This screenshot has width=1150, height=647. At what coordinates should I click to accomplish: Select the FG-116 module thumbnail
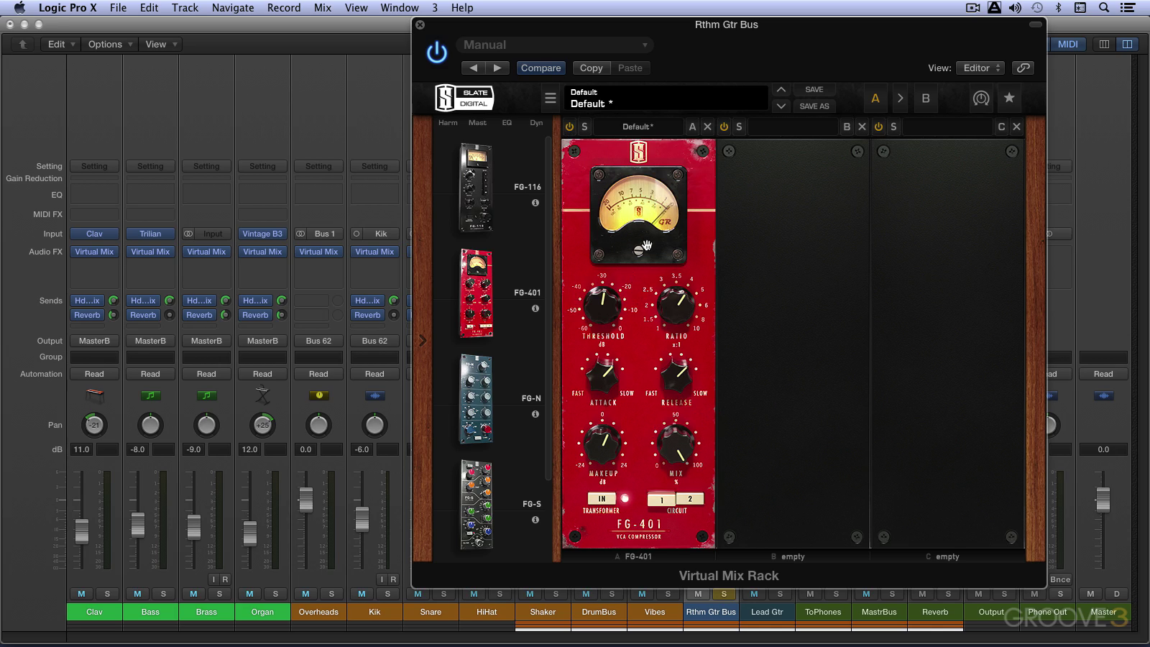pos(475,188)
